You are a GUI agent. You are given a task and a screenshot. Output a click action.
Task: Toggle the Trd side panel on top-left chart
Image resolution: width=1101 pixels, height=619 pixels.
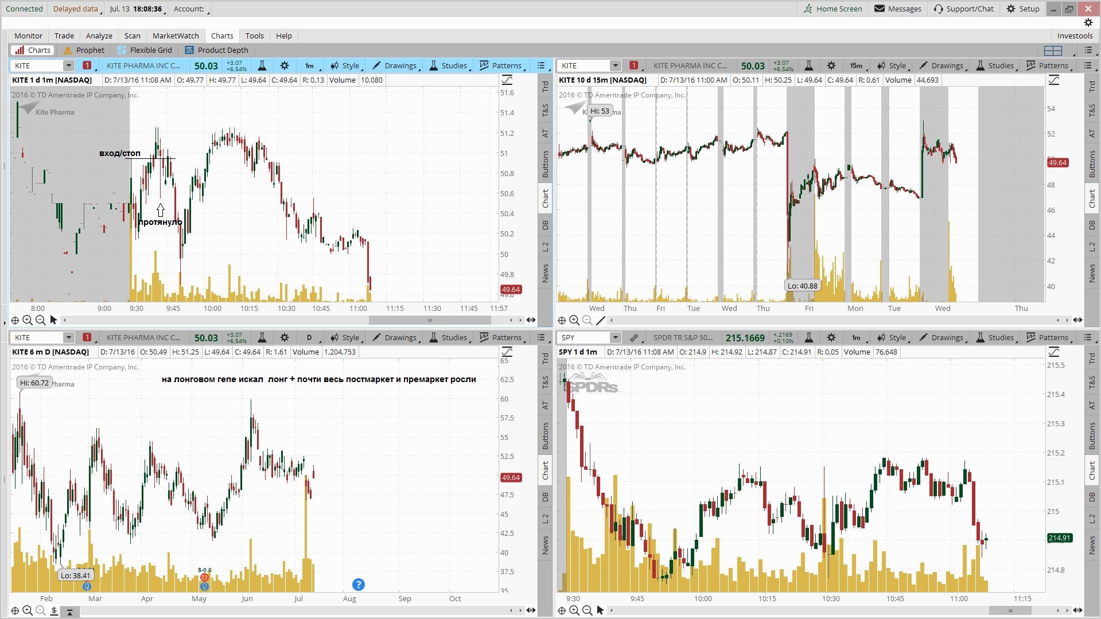click(545, 87)
